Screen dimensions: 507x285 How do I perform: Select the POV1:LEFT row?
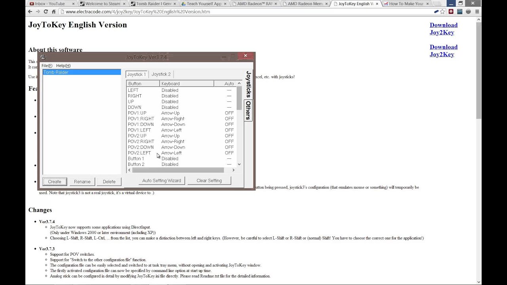pyautogui.click(x=181, y=130)
